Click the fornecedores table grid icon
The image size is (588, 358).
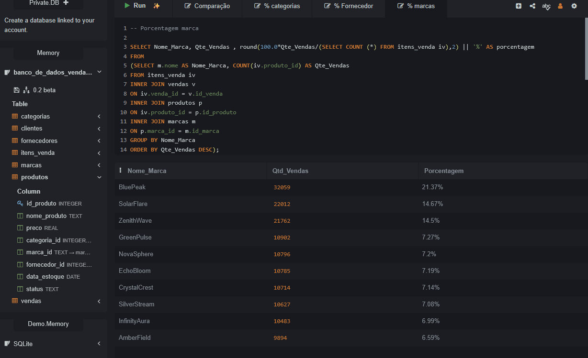(15, 141)
